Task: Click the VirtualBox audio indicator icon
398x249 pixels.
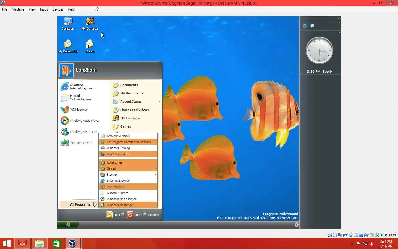Action: [x=340, y=235]
